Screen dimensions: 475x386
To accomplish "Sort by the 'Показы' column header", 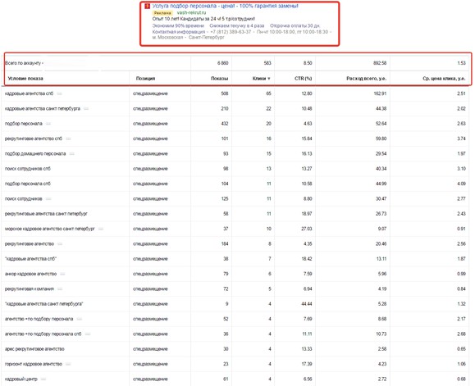I will [x=219, y=79].
